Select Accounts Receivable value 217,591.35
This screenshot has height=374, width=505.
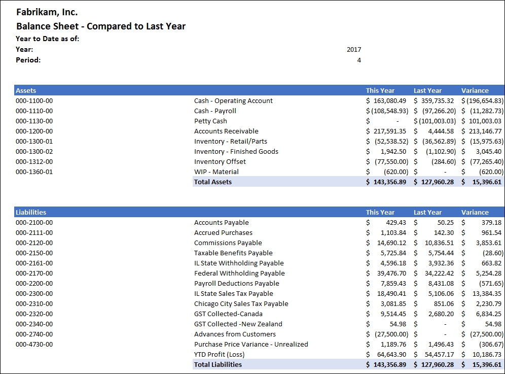(390, 131)
